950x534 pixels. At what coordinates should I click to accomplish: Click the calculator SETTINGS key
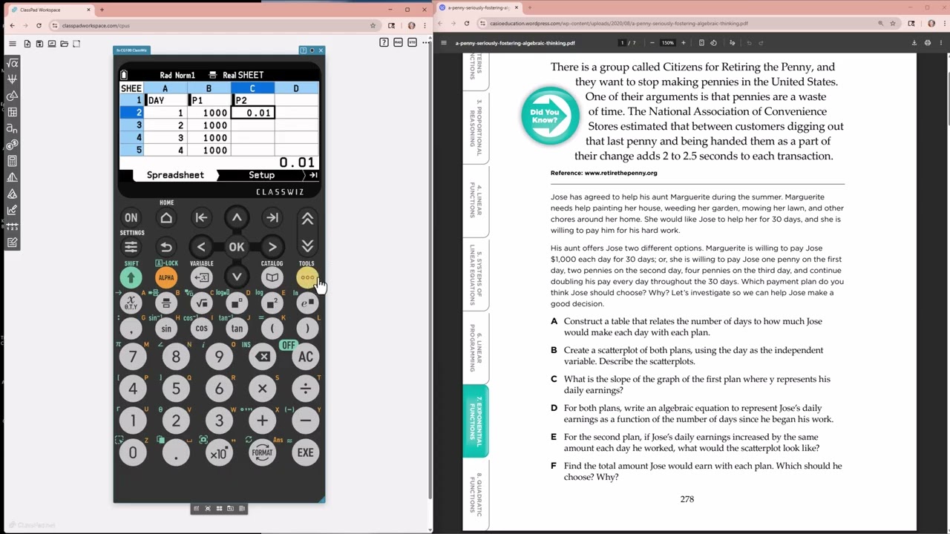[131, 247]
